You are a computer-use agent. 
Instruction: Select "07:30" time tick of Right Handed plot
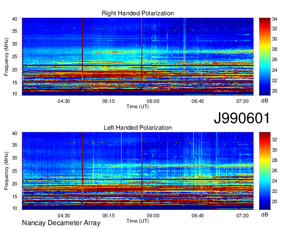coord(243,101)
